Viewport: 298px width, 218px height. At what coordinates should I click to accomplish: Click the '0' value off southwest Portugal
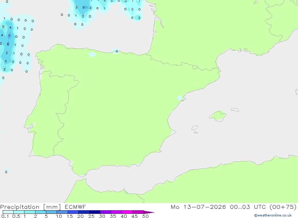pos(6,172)
